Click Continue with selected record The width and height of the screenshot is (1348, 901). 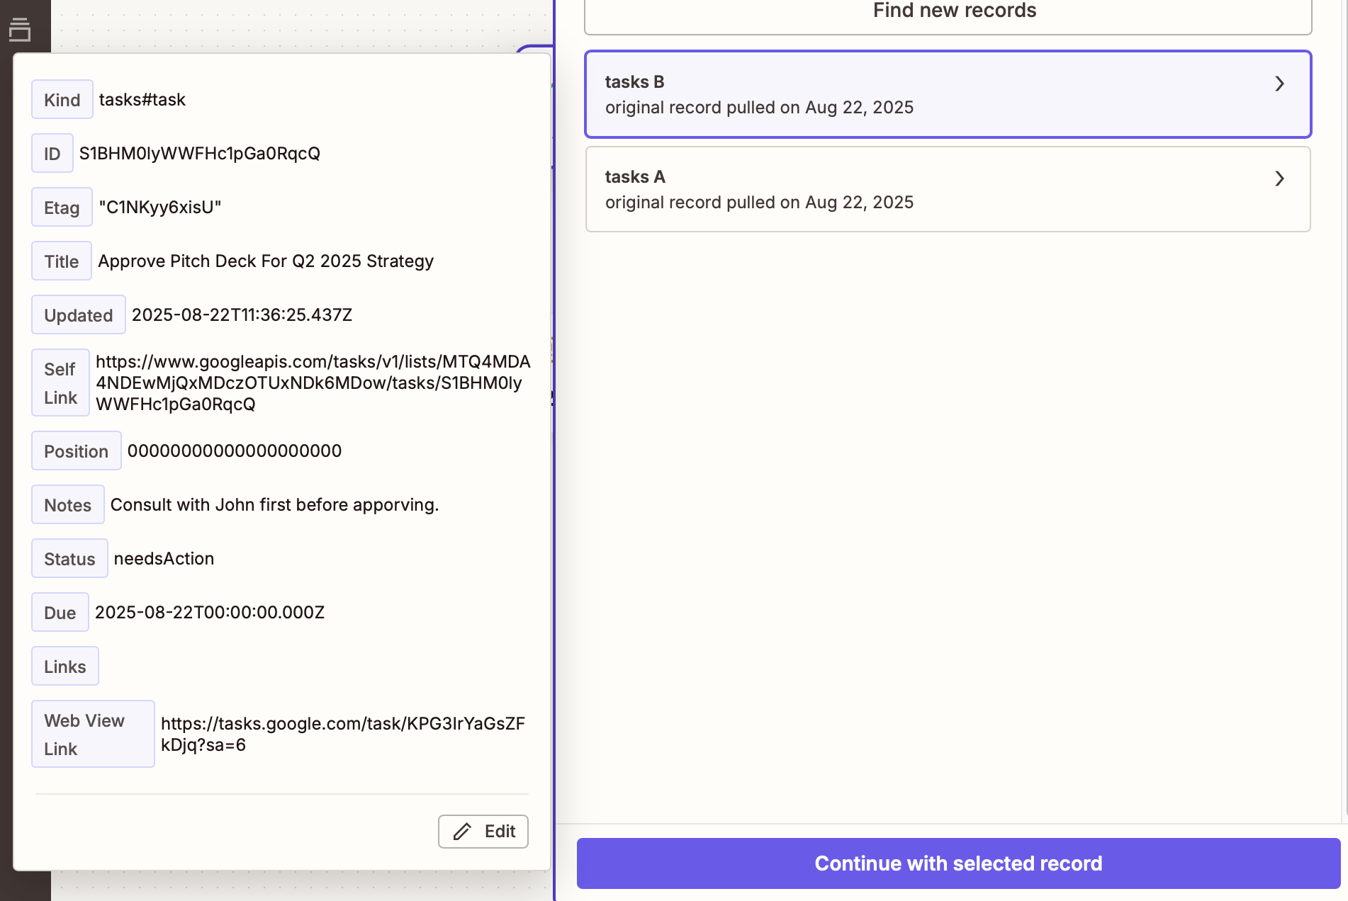tap(958, 863)
